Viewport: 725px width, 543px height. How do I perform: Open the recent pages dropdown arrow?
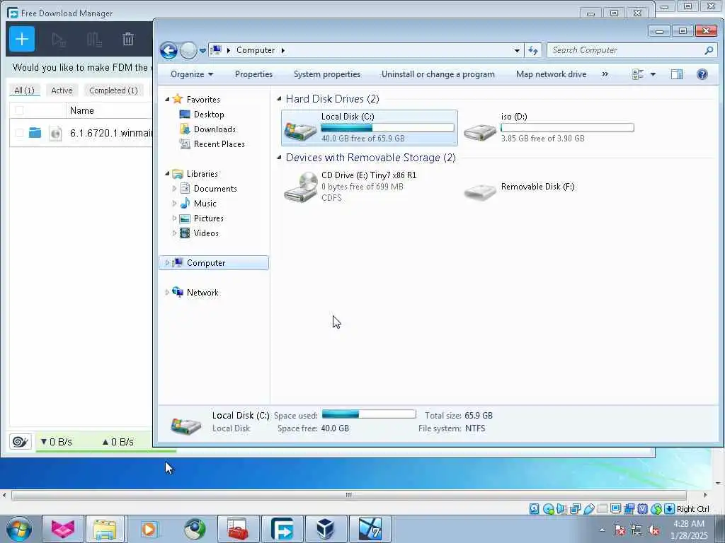202,50
